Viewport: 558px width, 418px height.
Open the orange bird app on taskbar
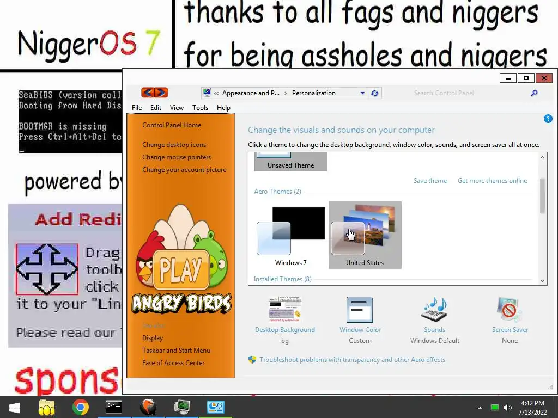pyautogui.click(x=148, y=407)
